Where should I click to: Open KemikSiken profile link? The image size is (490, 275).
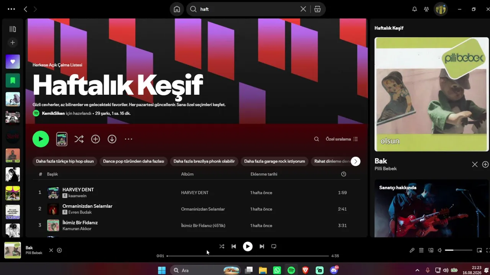click(53, 113)
